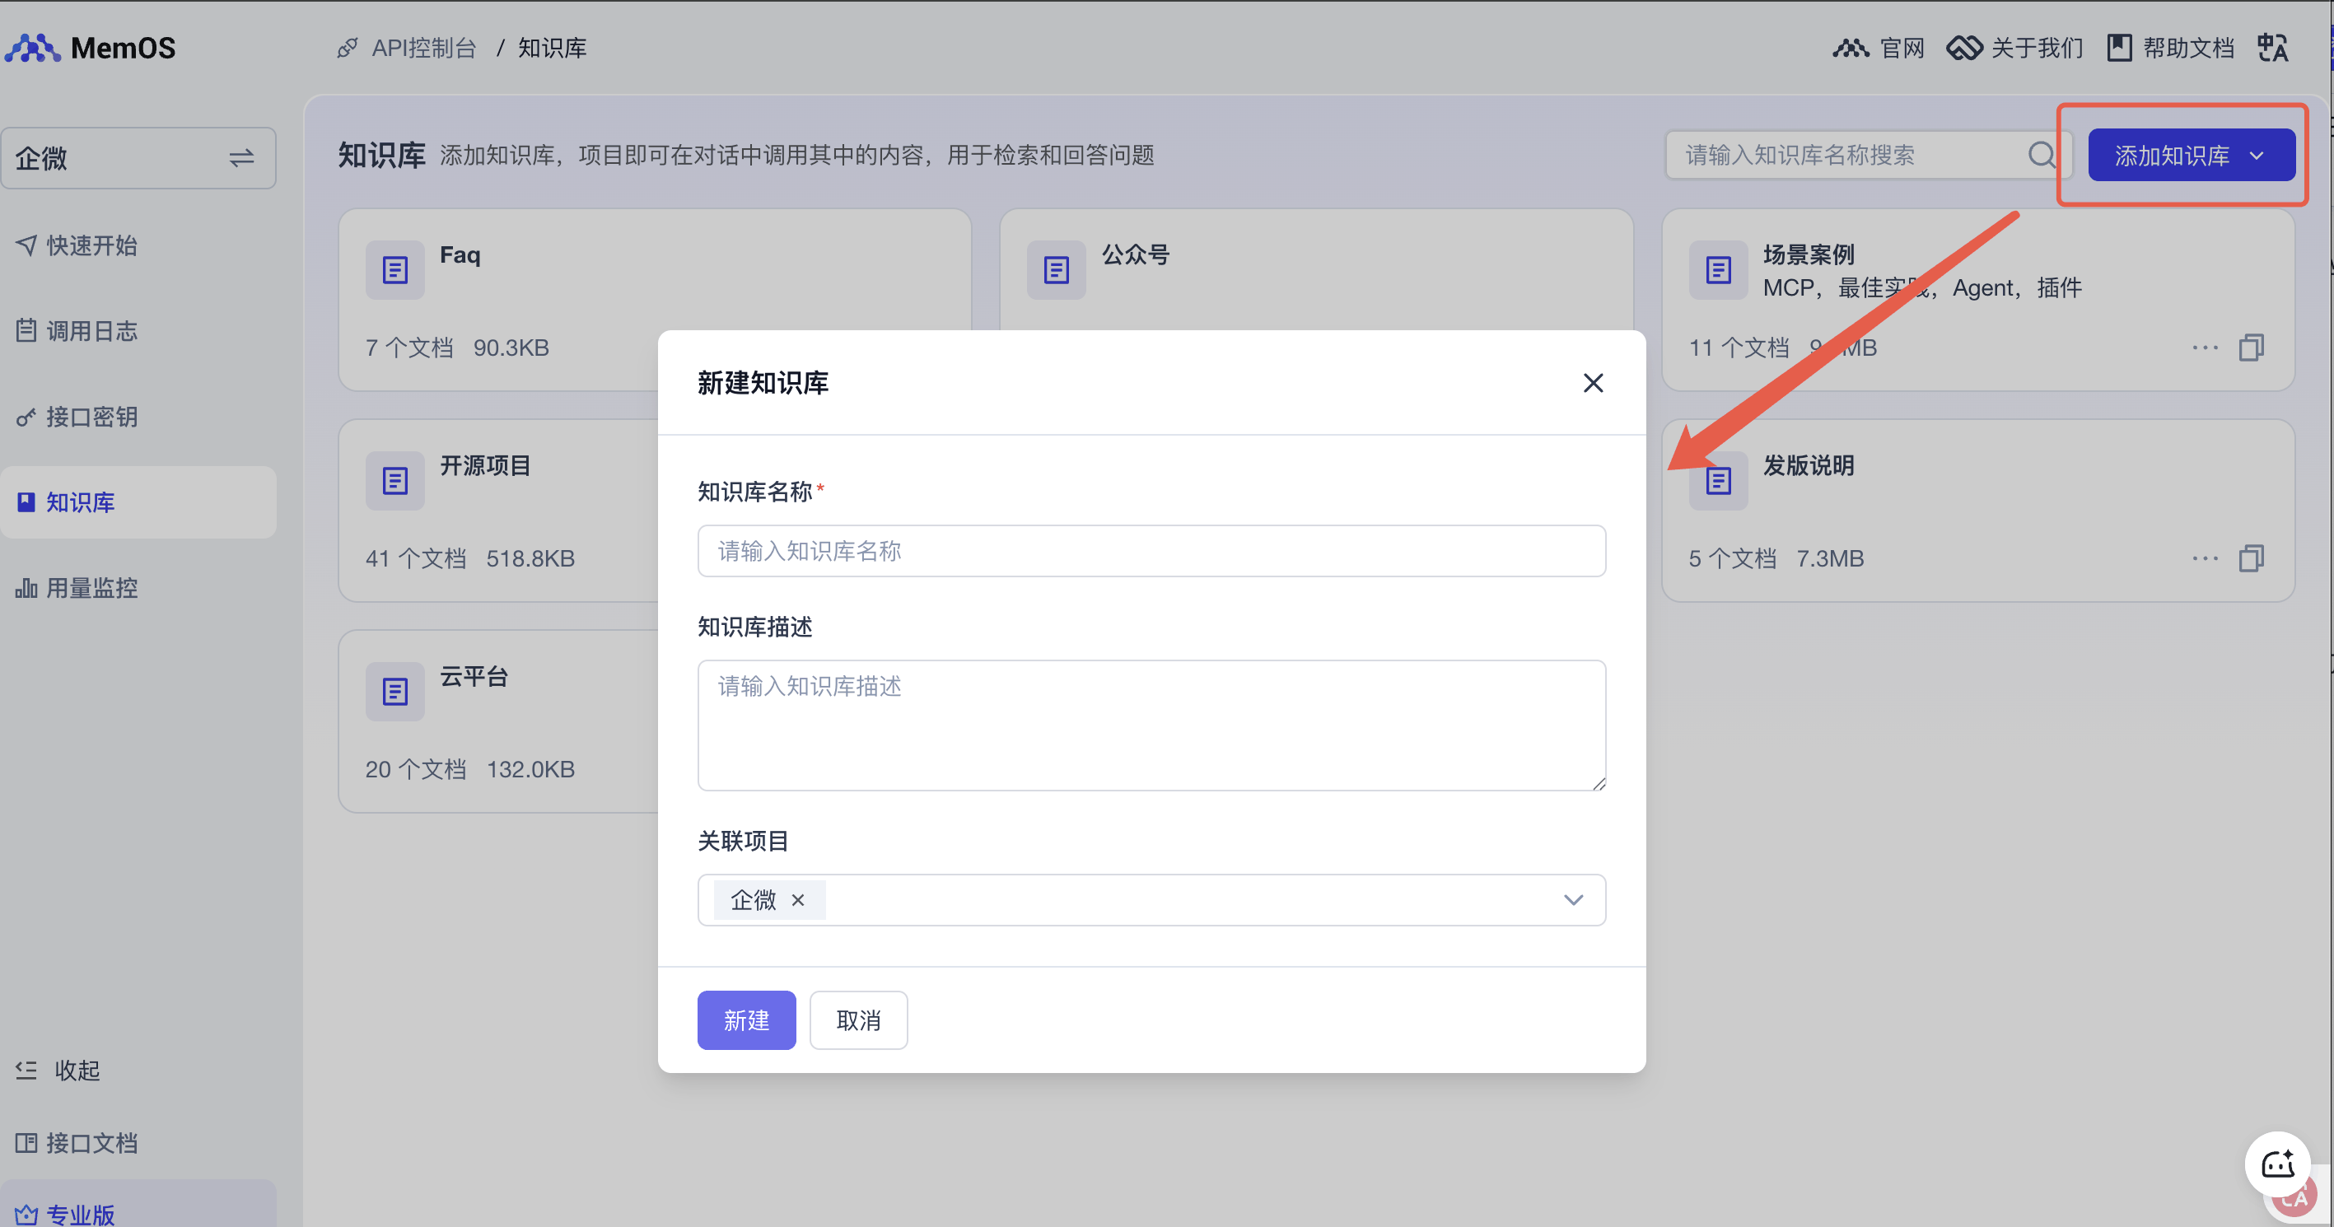Expand the 添加知识库 dropdown button

click(2190, 156)
